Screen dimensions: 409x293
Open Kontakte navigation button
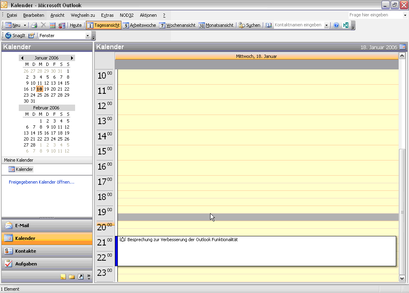(47, 251)
